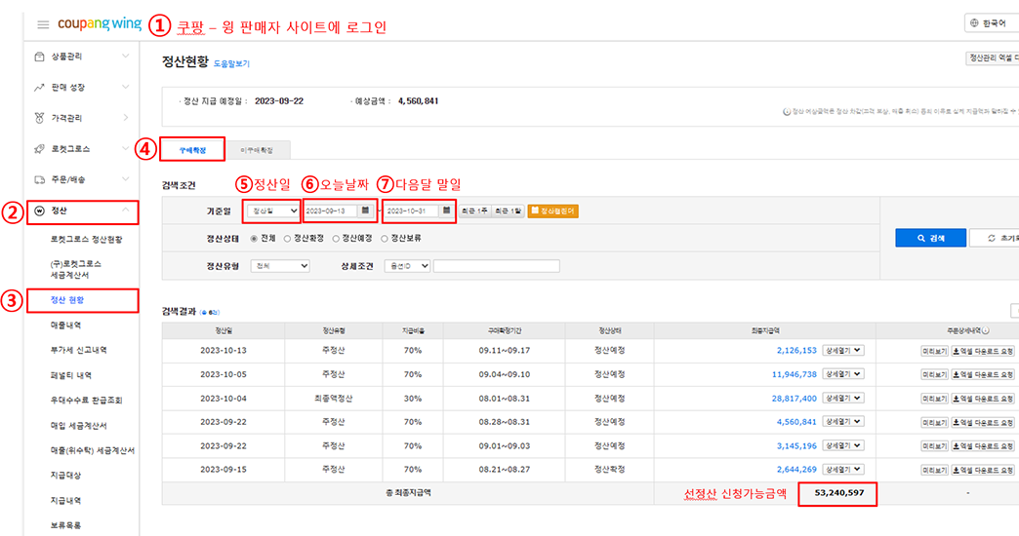The image size is (1019, 536).
Task: Click the 주문/배송 truck icon
Action: tap(39, 179)
